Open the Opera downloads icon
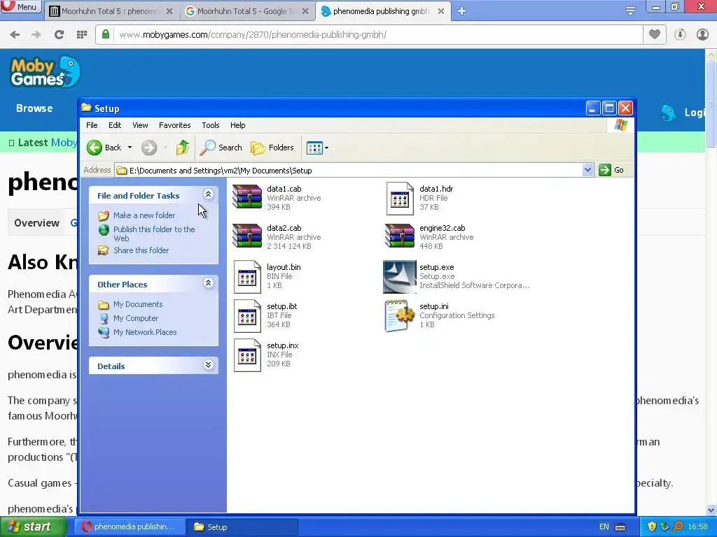Viewport: 717px width, 537px height. point(680,34)
